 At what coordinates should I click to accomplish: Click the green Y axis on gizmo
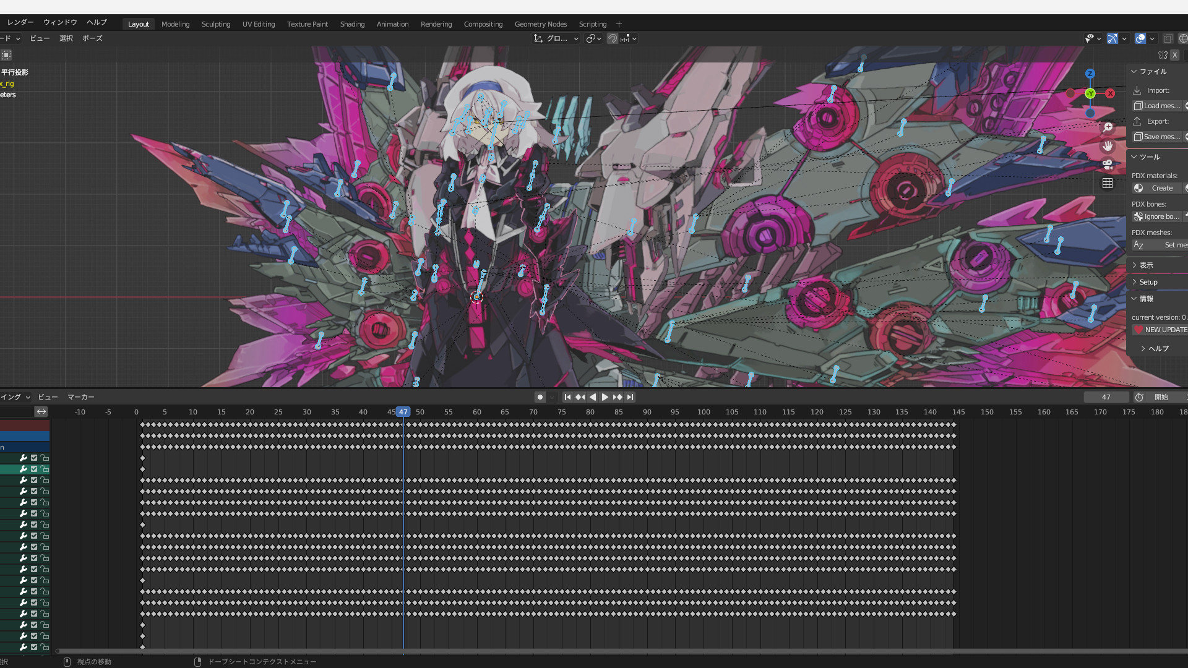coord(1090,93)
